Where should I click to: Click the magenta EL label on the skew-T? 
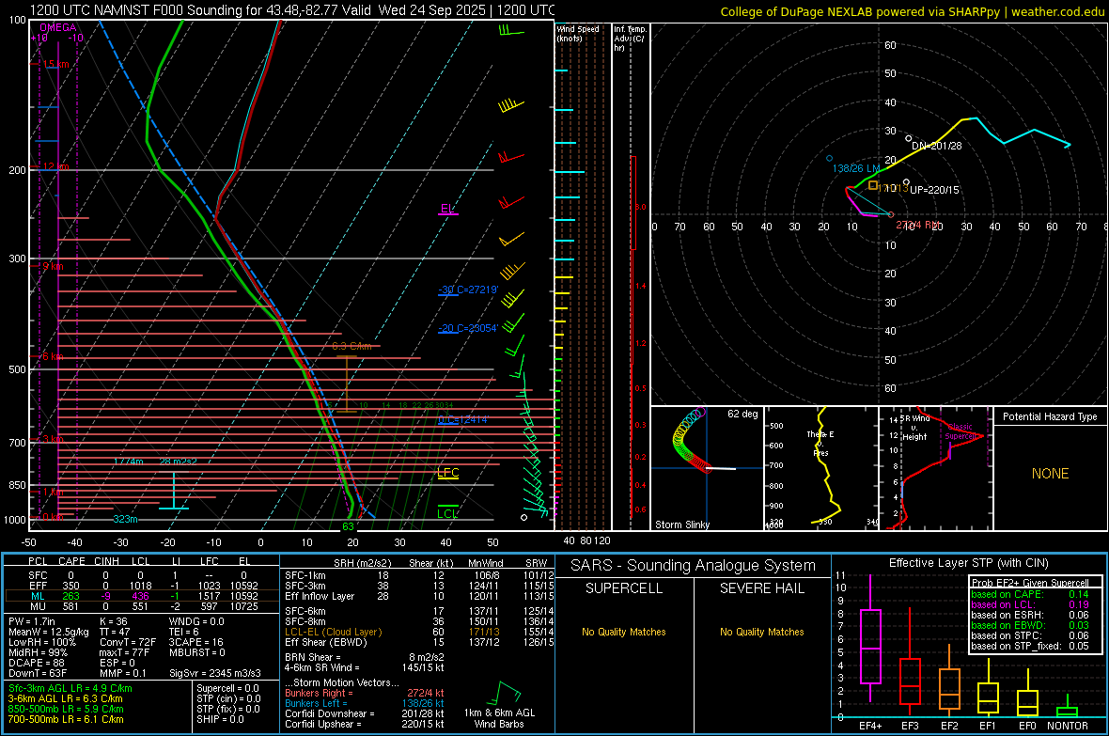click(x=447, y=209)
